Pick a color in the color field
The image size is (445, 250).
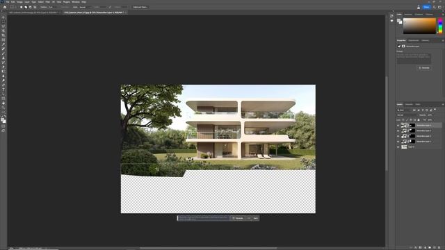pyautogui.click(x=419, y=26)
